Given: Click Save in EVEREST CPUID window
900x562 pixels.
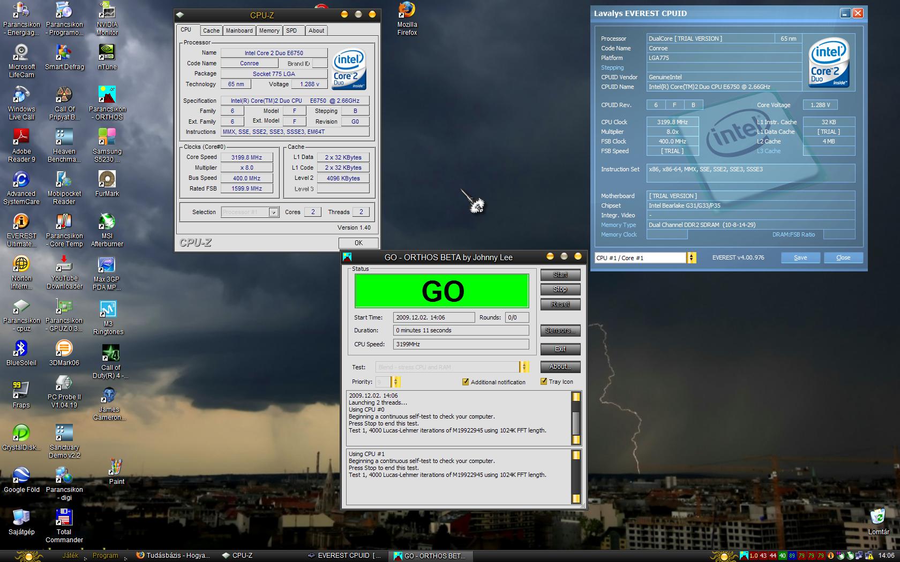Looking at the screenshot, I should click(800, 257).
